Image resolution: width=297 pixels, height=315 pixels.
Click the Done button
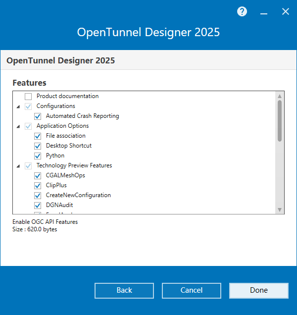click(259, 291)
